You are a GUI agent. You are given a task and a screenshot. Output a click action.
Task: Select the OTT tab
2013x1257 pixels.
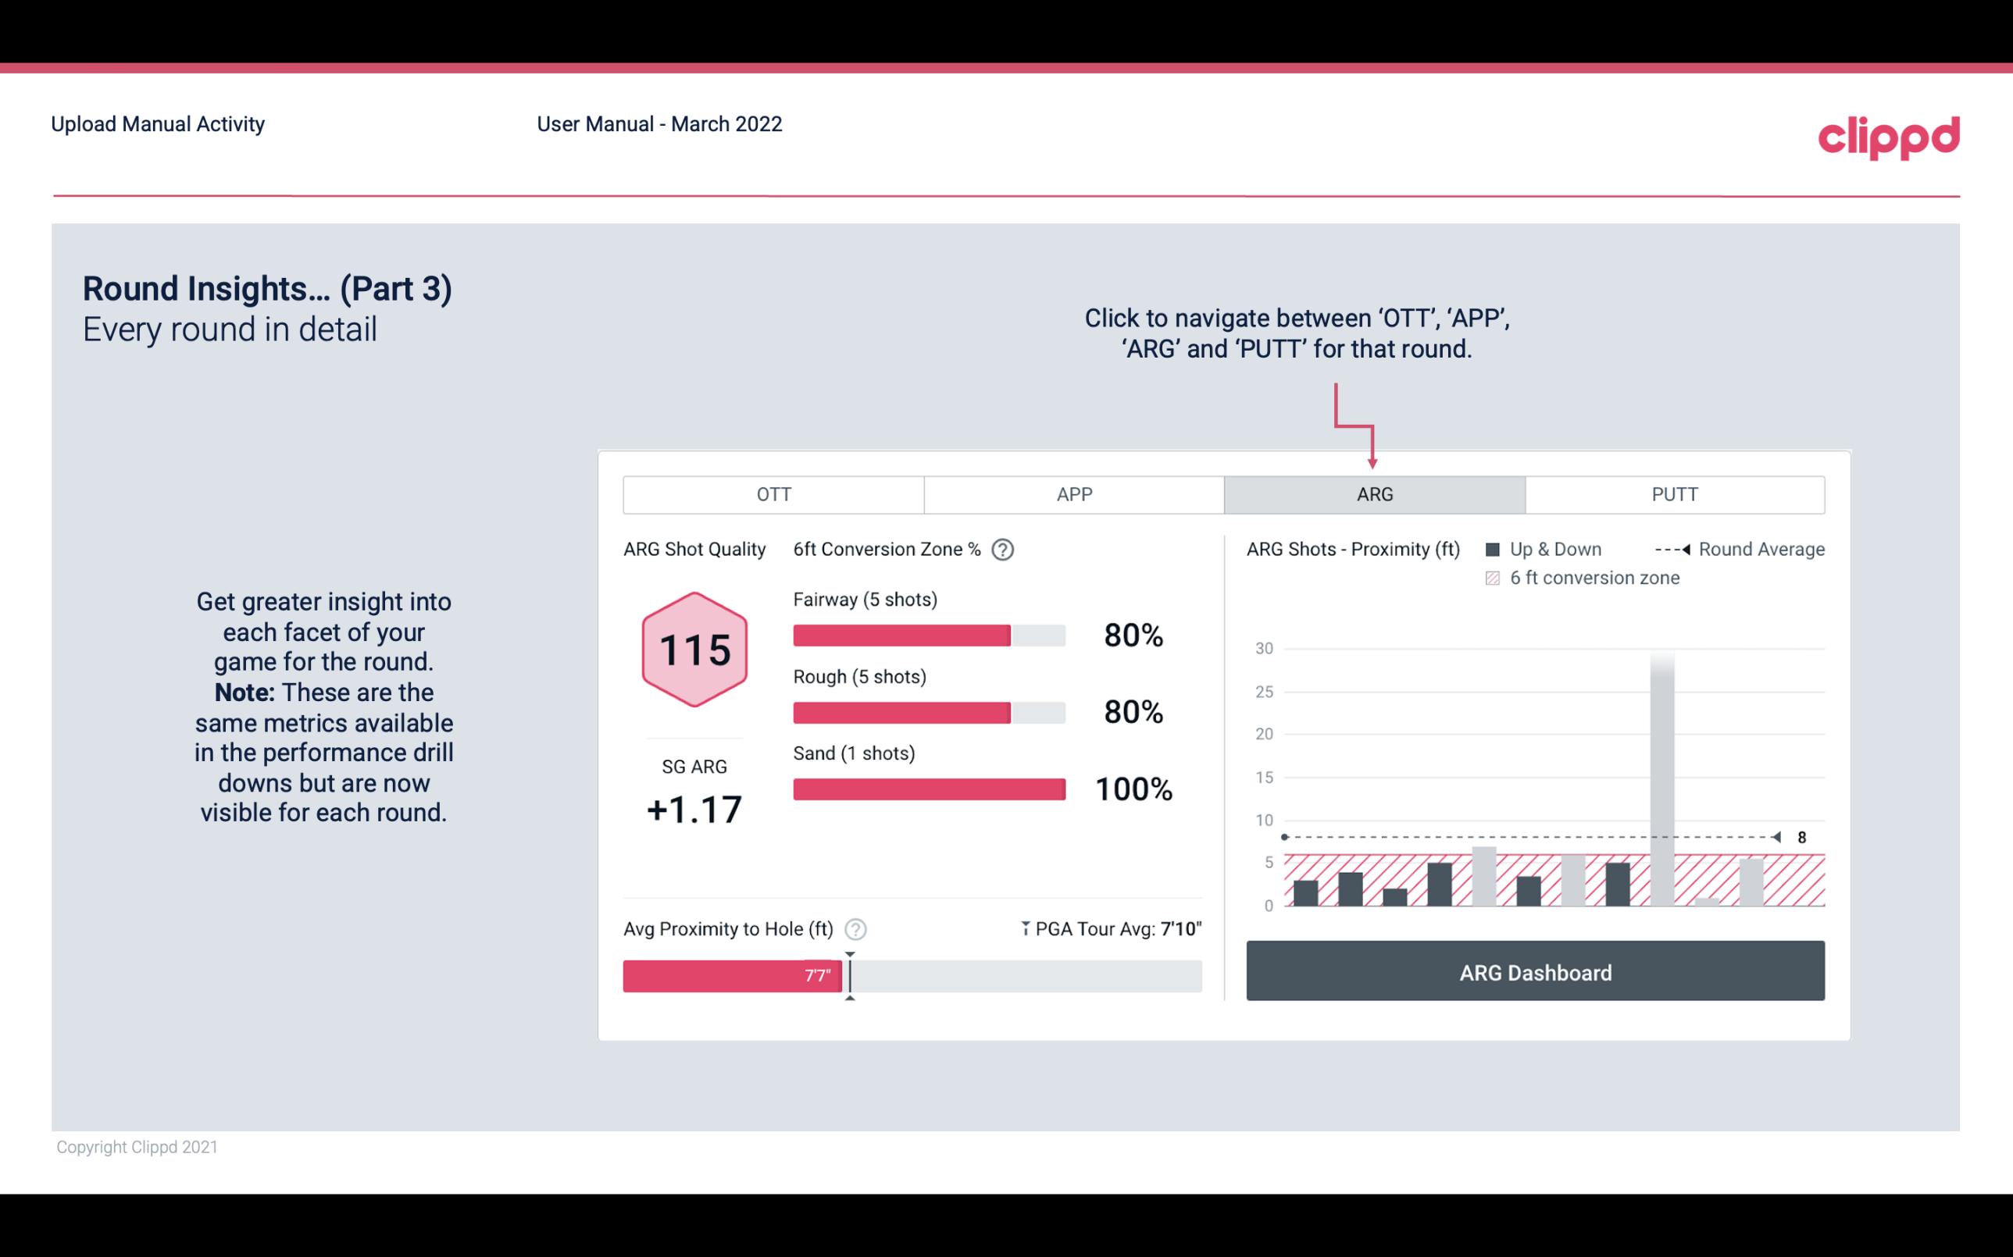(x=775, y=495)
